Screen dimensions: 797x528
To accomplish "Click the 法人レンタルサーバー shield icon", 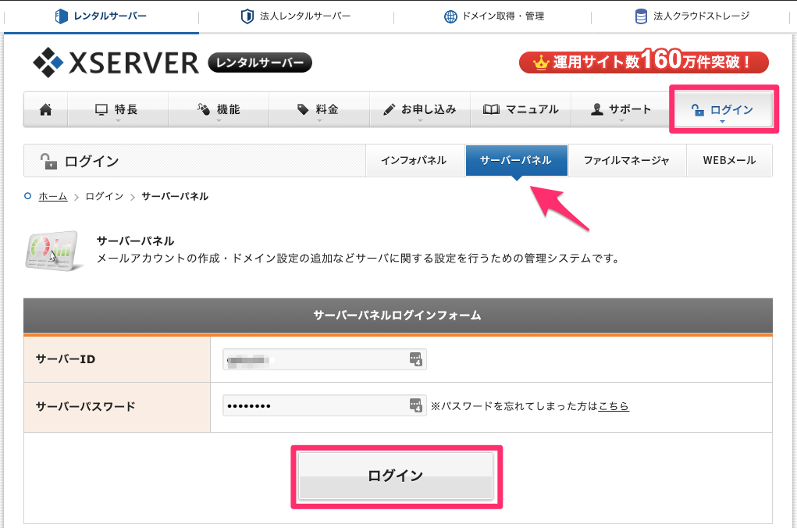I will pos(247,16).
